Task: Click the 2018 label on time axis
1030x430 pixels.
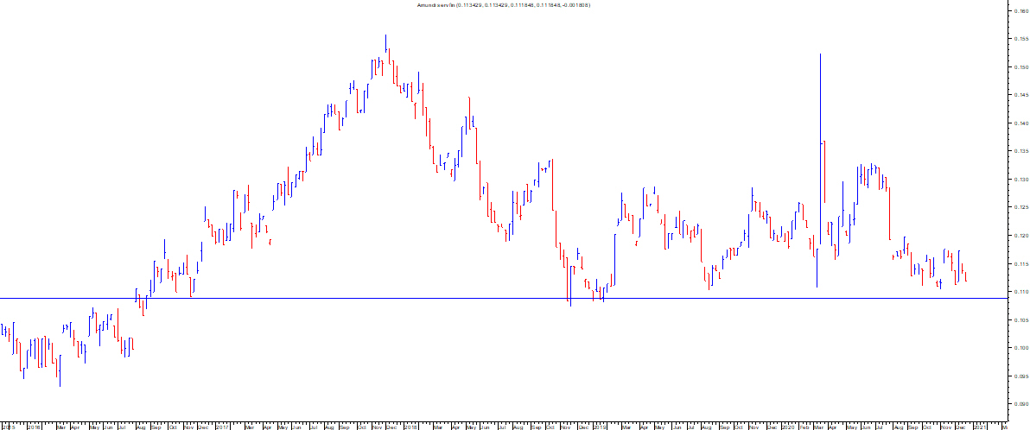Action: 410,426
